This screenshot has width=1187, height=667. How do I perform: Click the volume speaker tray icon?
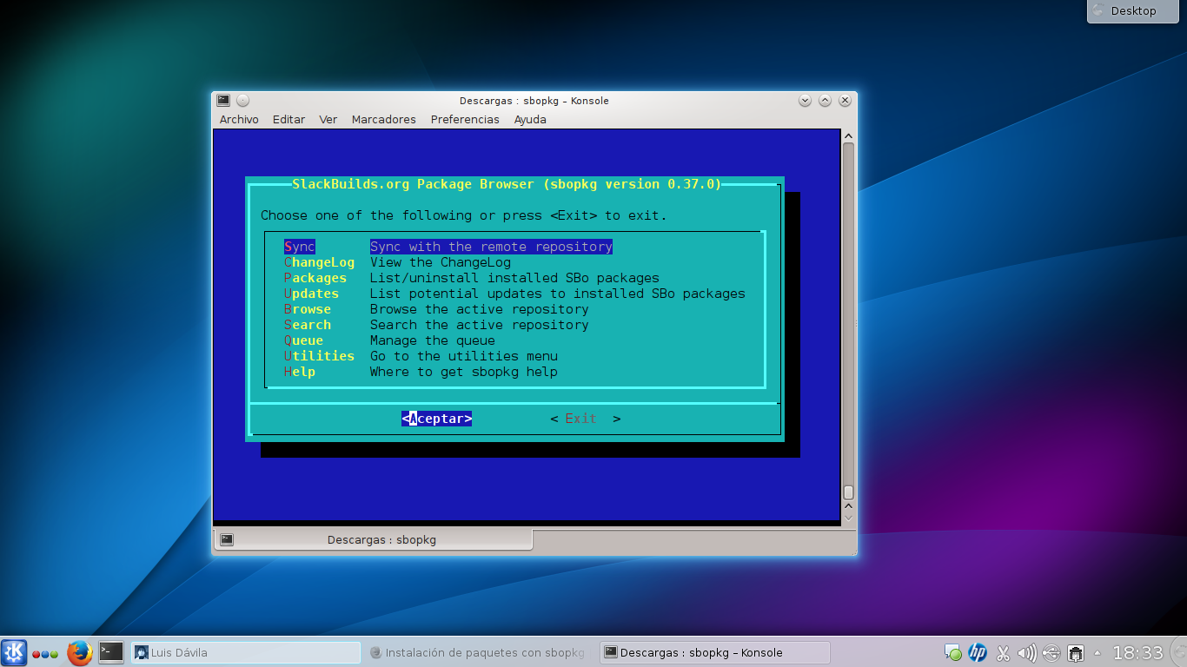pos(1026,652)
